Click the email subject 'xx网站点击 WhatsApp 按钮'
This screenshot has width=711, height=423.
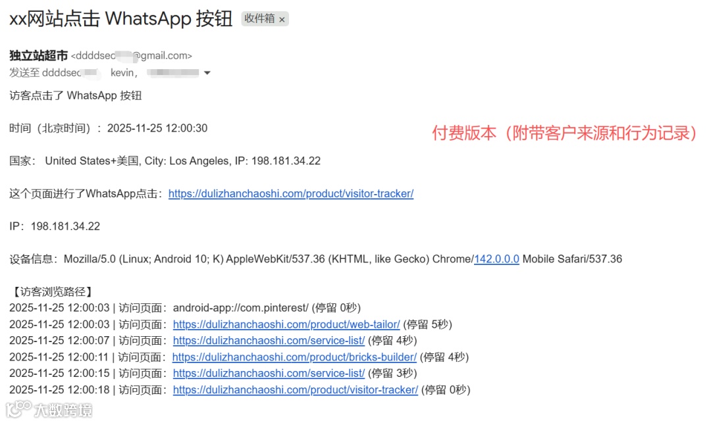120,19
